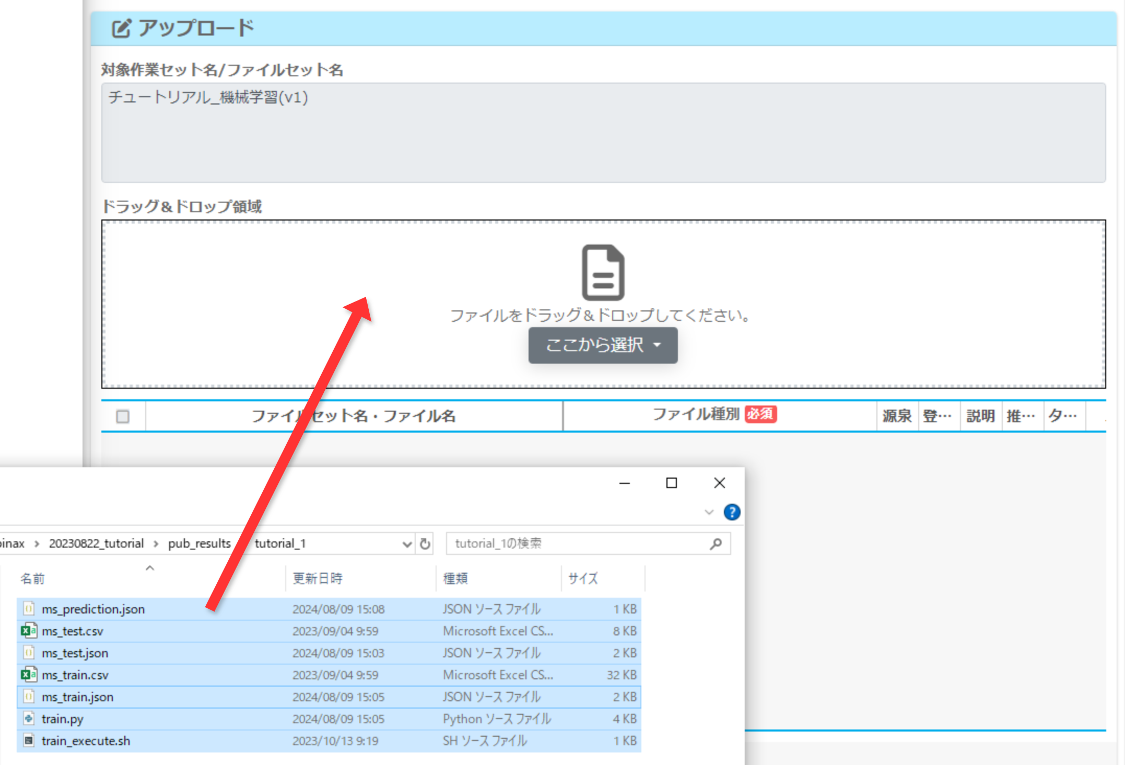The image size is (1125, 765).
Task: Click the train.py Python file icon
Action: pyautogui.click(x=29, y=718)
